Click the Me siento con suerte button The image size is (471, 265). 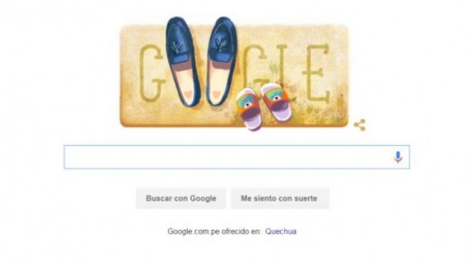[x=280, y=198]
